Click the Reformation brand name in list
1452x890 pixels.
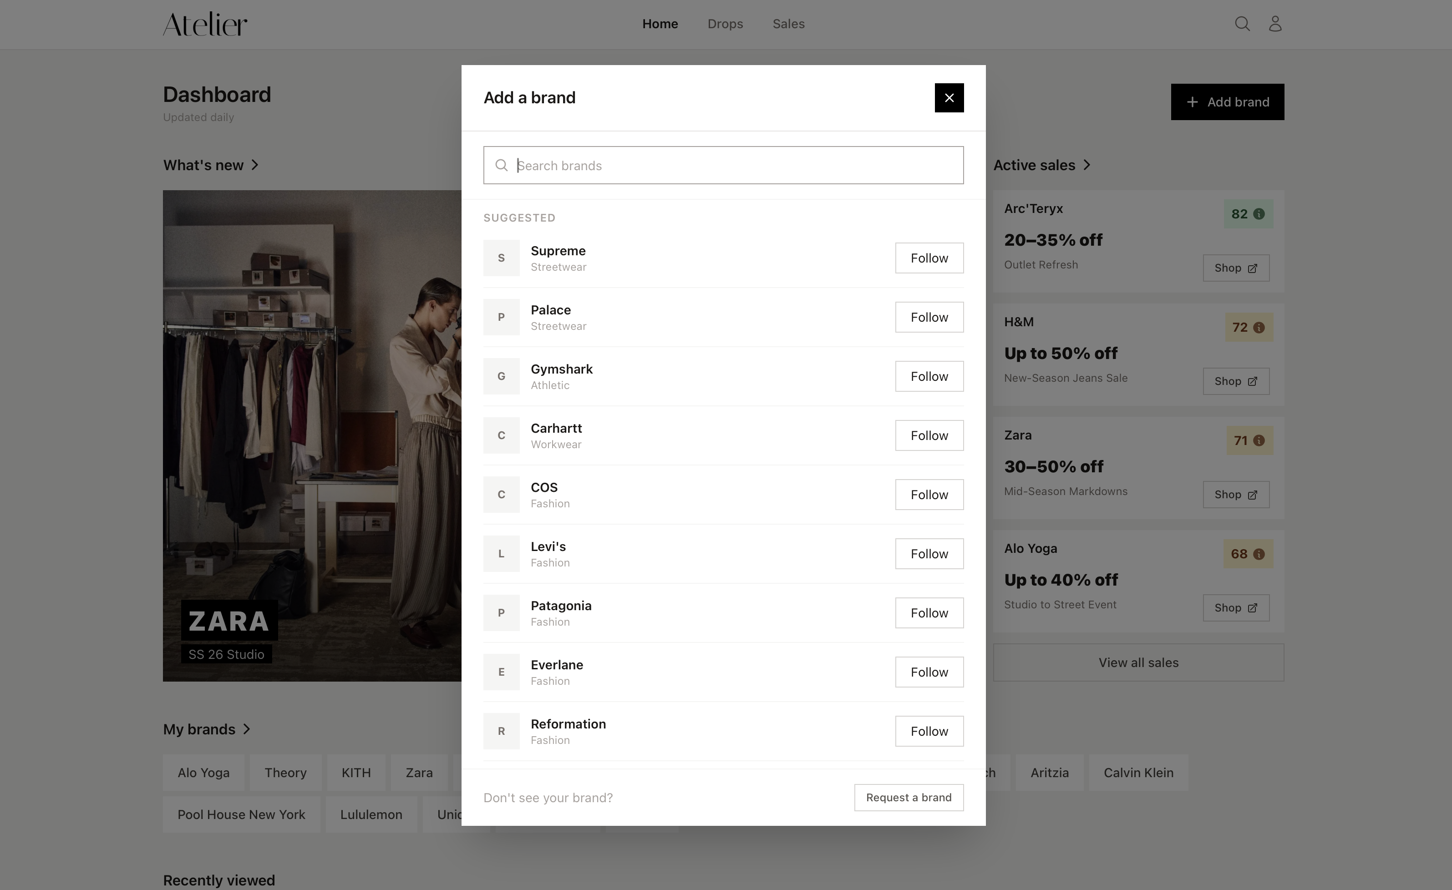point(568,724)
